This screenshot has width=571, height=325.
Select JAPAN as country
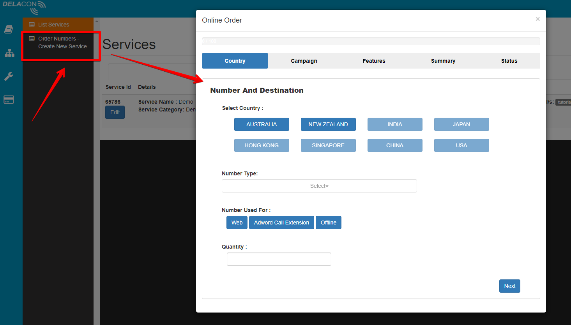pyautogui.click(x=461, y=124)
